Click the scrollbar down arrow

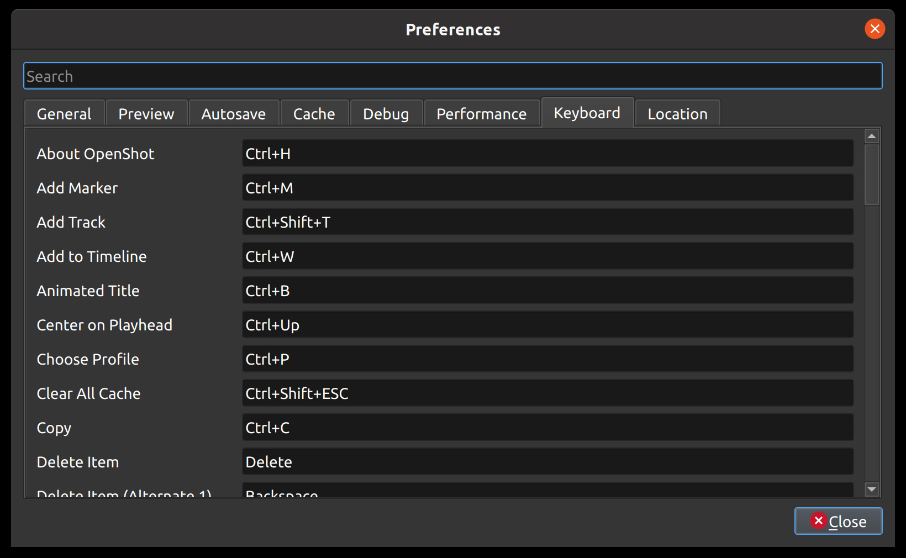871,489
